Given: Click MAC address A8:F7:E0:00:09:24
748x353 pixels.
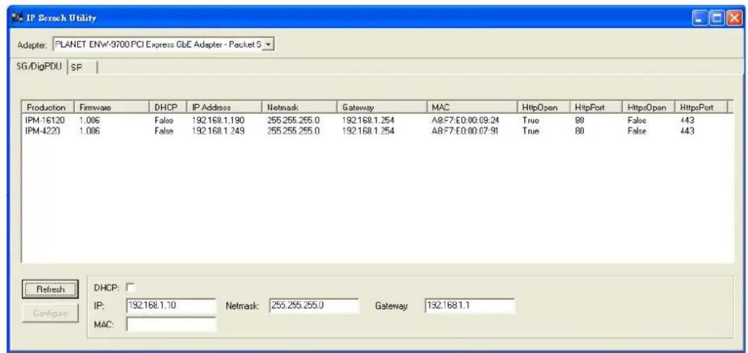Looking at the screenshot, I should pos(466,121).
